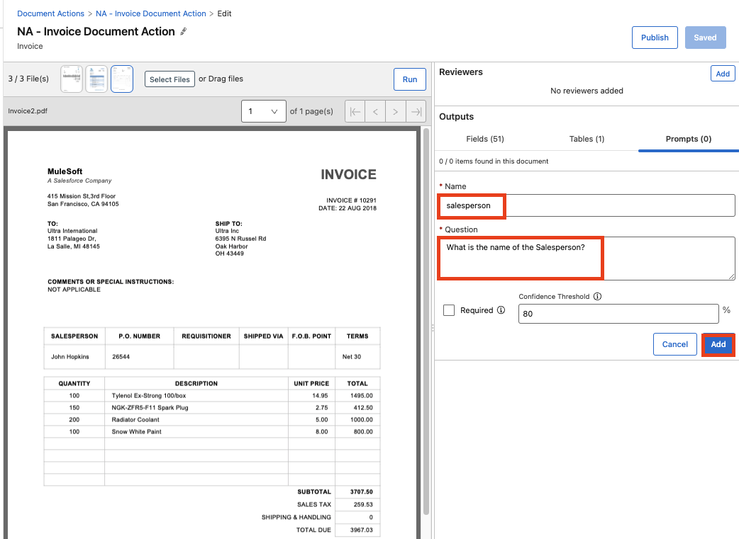Click info icon beside Required

click(x=501, y=310)
